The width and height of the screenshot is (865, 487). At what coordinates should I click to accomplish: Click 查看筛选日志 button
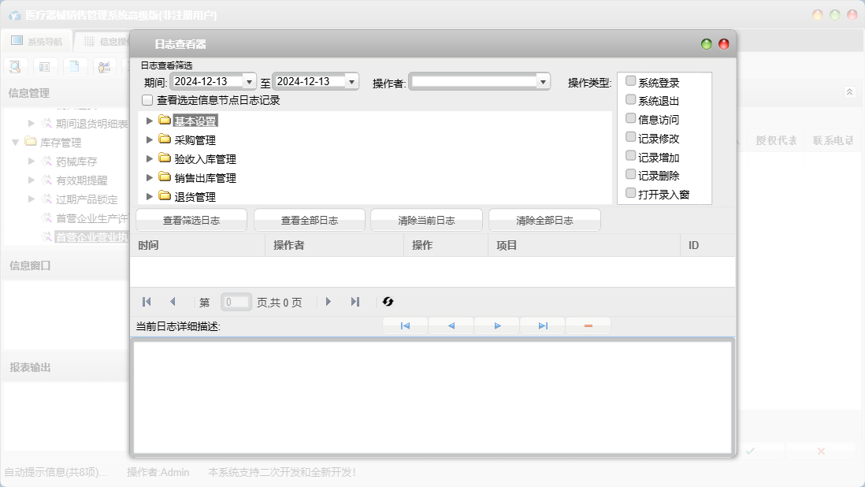point(191,220)
